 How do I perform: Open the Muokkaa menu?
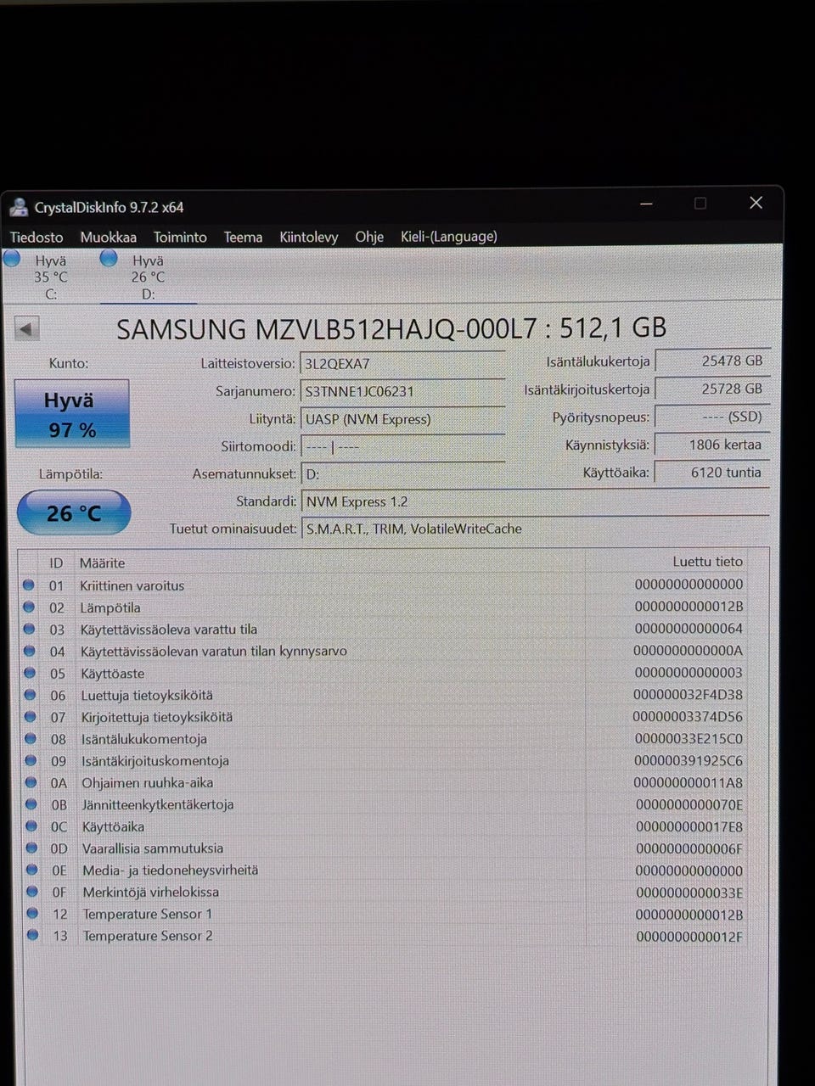108,237
